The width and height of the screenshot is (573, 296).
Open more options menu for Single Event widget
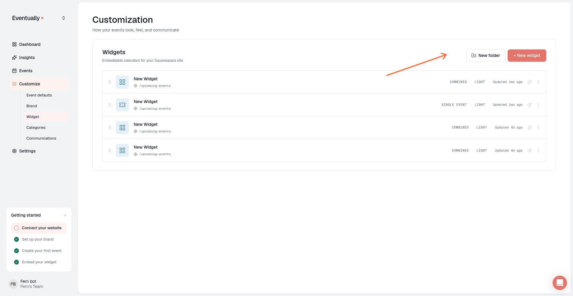[538, 105]
